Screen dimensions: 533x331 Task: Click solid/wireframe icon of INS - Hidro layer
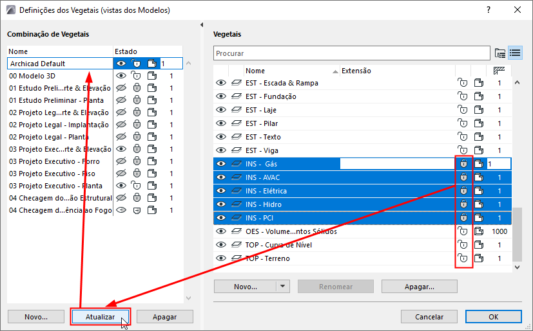479,204
